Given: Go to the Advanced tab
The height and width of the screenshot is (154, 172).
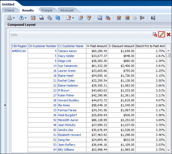Looking at the screenshot, I should pos(67,10).
